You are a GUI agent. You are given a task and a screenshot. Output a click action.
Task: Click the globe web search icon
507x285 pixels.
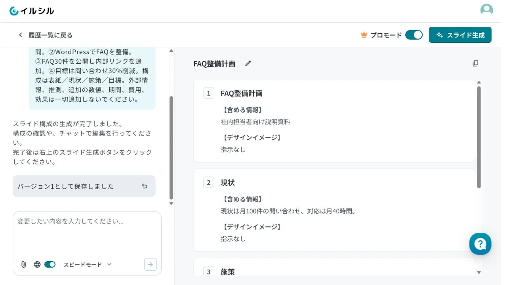[x=37, y=264]
